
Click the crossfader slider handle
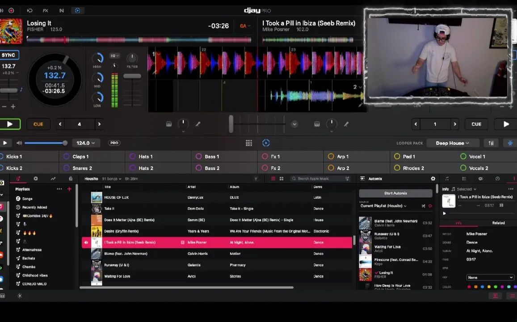click(231, 124)
